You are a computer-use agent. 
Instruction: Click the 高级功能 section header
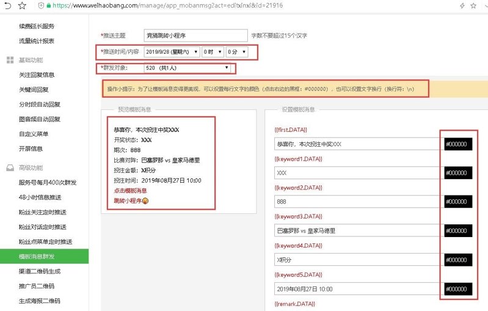(x=31, y=168)
